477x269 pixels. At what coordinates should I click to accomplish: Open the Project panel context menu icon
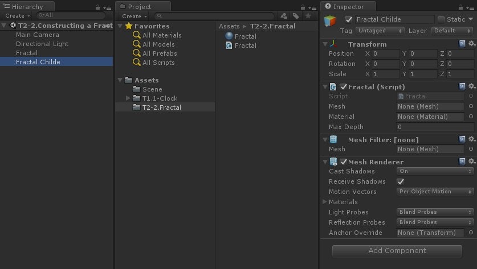[x=312, y=8]
